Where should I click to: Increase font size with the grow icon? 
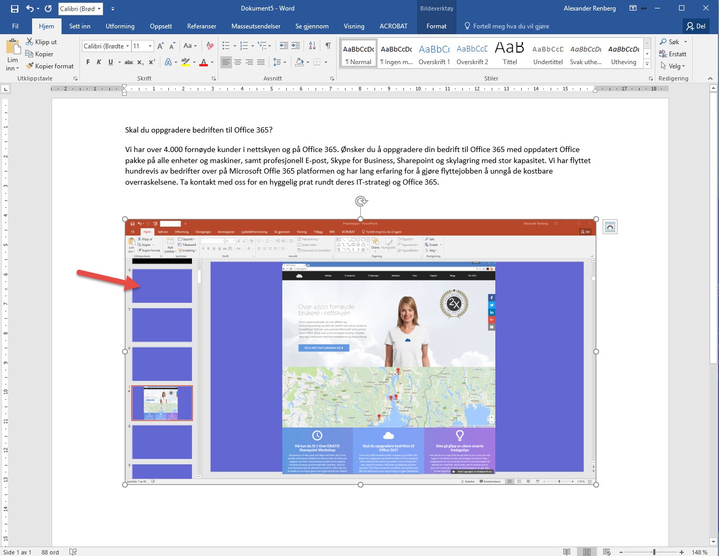coord(161,46)
